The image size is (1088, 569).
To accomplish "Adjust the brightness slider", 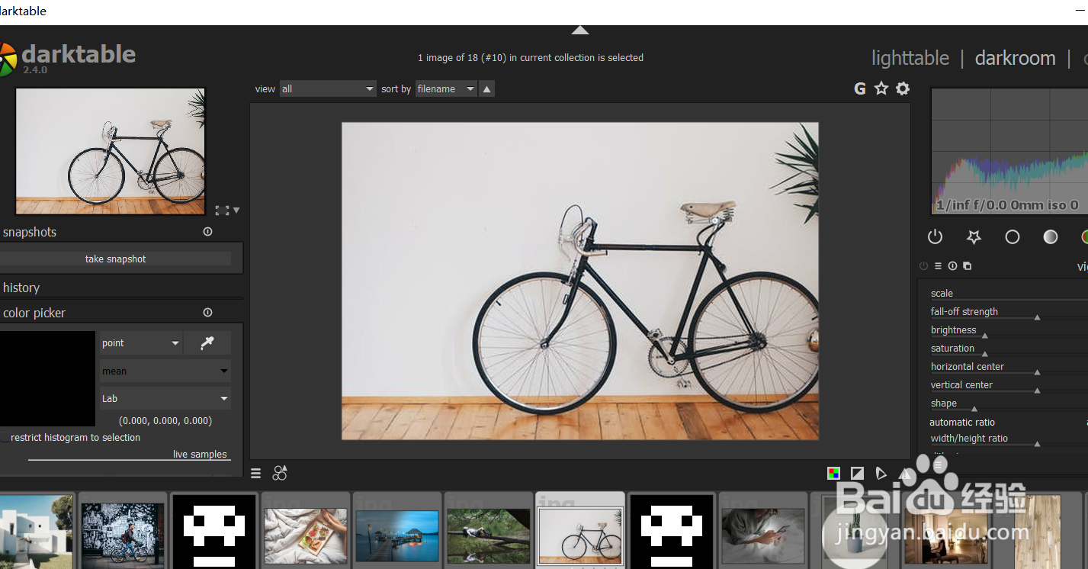I will tap(1009, 330).
